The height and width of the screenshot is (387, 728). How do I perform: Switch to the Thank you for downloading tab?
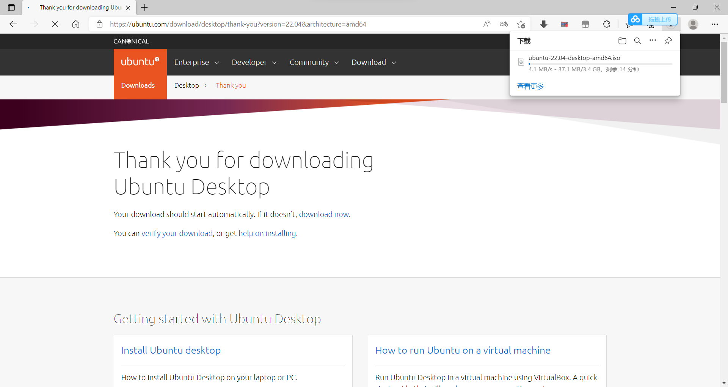[x=80, y=8]
